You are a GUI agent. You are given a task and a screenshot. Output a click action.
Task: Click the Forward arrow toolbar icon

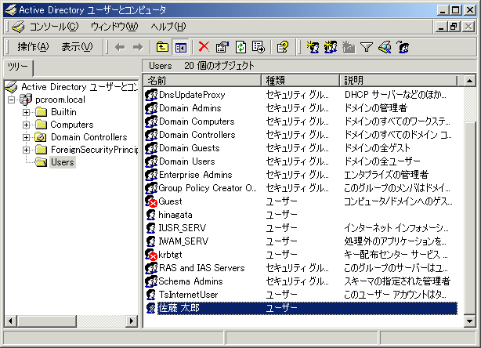[138, 47]
